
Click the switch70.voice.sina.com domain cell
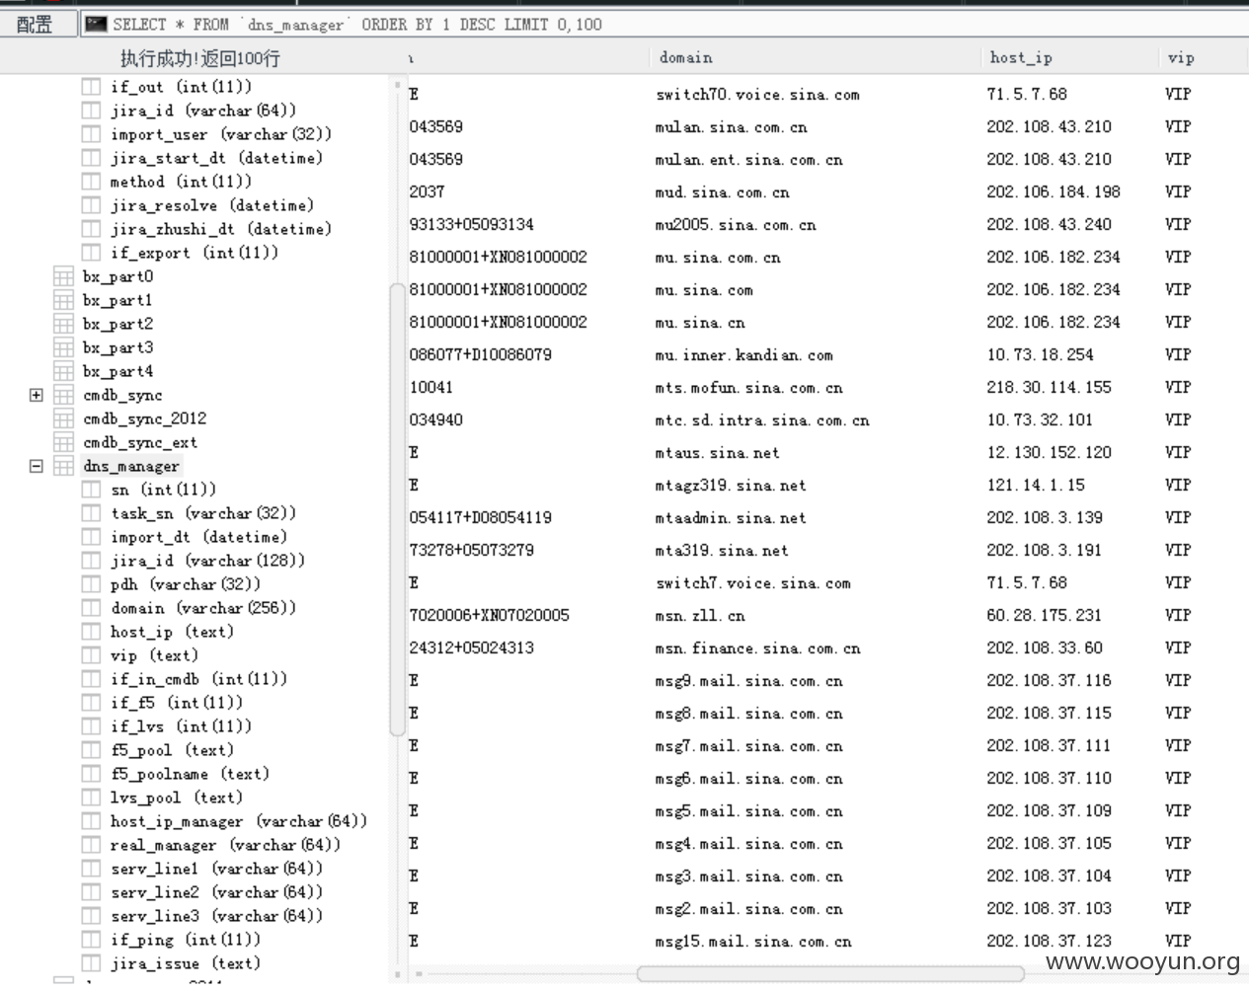[757, 95]
